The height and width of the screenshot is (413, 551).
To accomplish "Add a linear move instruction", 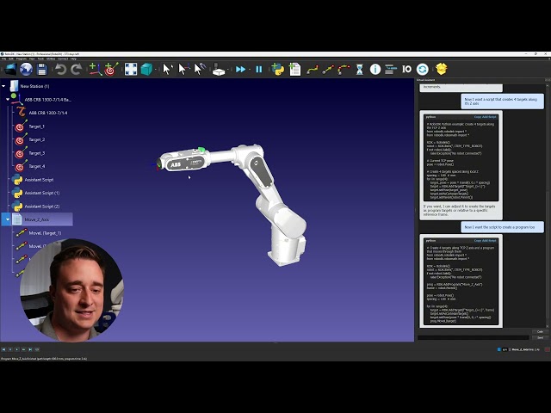I will [x=328, y=69].
